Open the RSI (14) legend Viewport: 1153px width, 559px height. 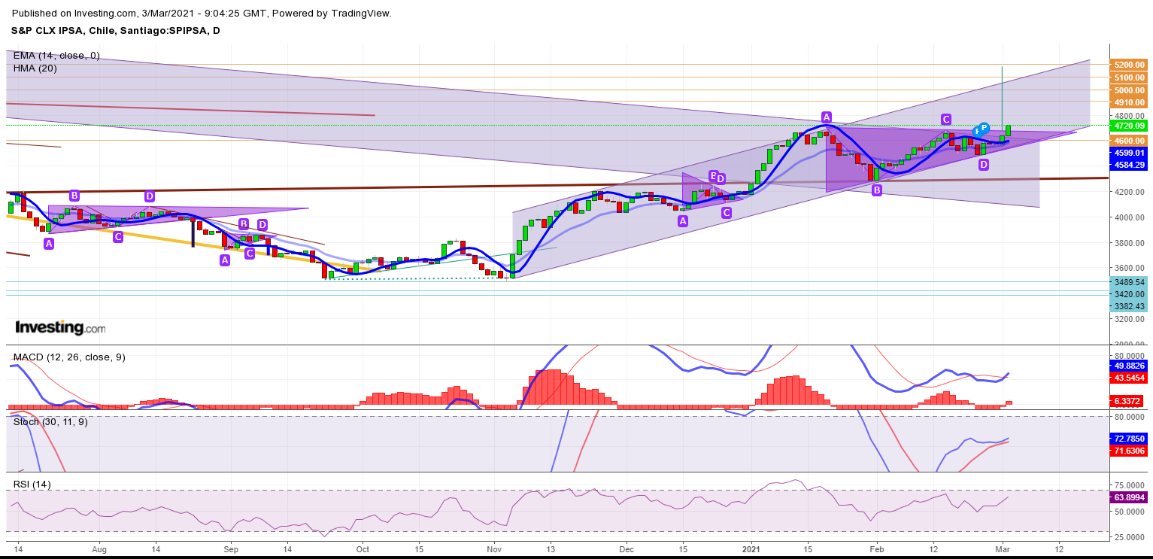click(32, 485)
